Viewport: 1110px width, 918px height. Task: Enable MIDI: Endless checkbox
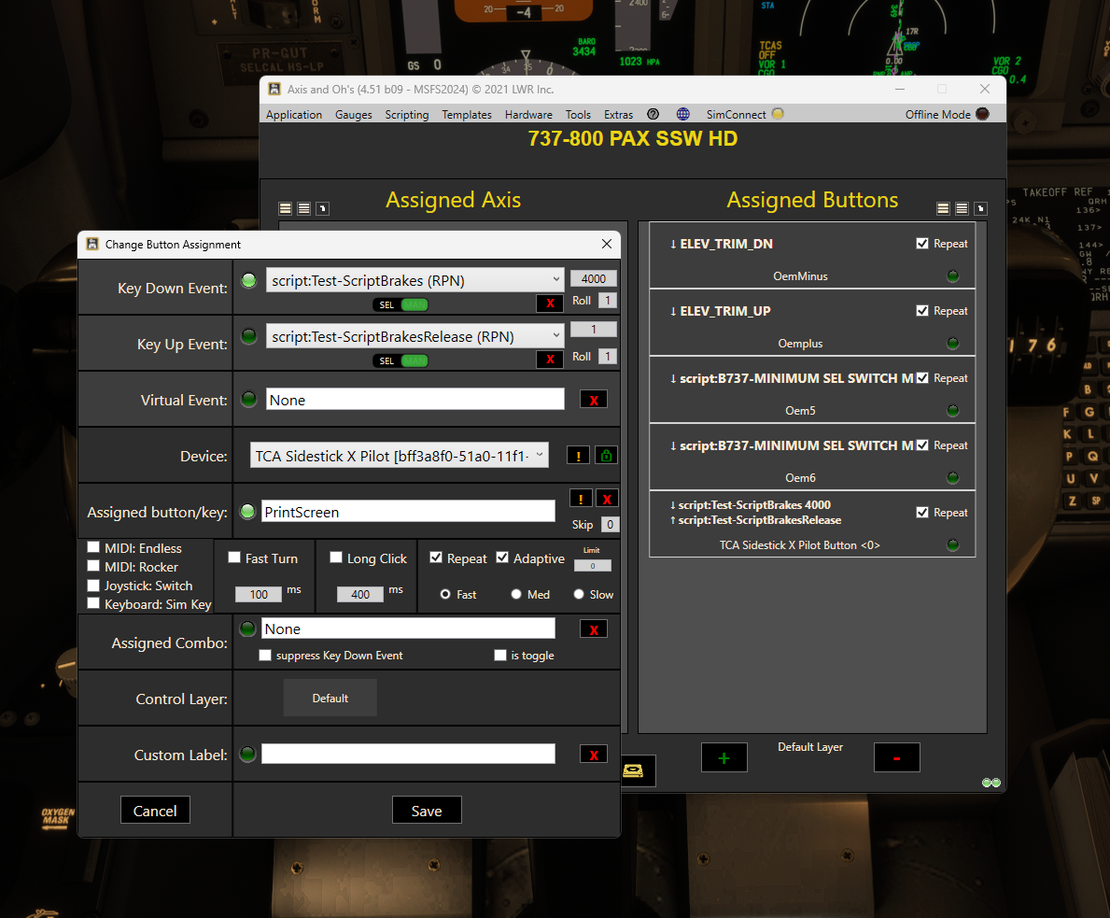point(92,547)
